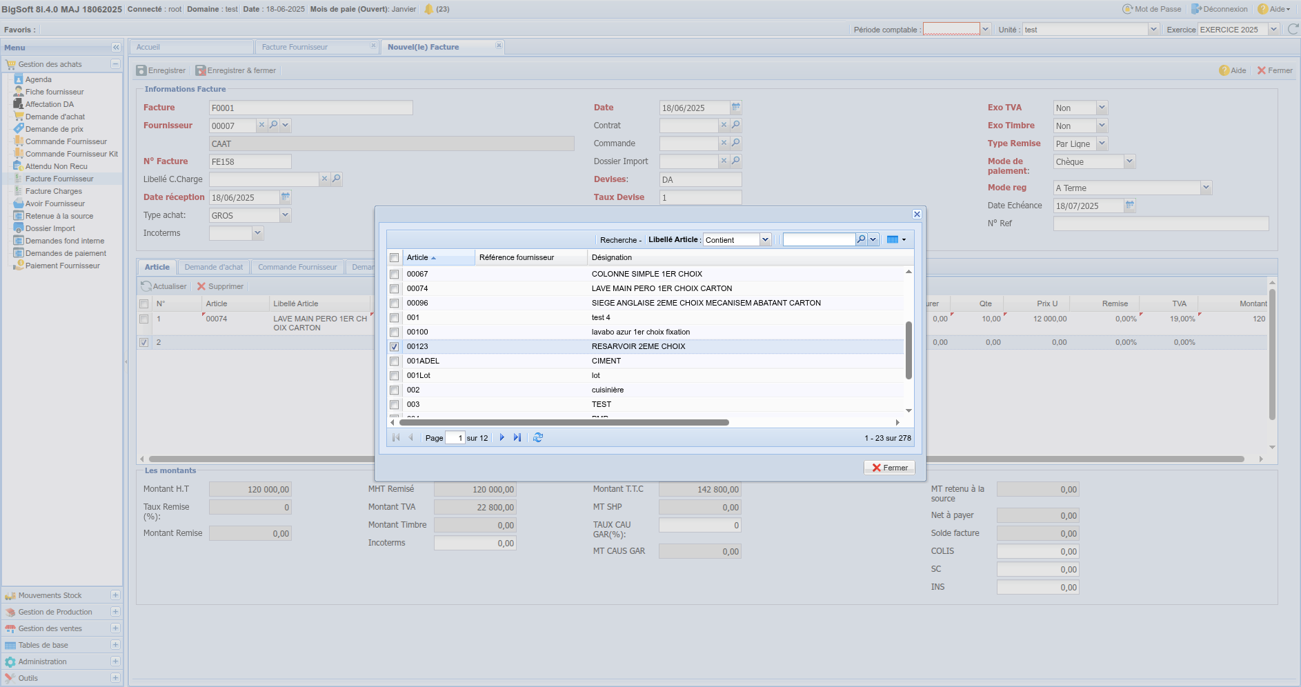This screenshot has width=1301, height=687.
Task: Clear the Fournisseur field with the X icon
Action: [261, 125]
